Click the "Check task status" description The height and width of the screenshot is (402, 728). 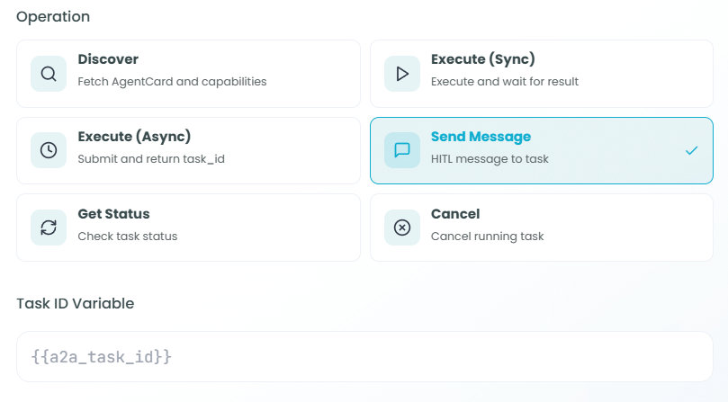[128, 237]
